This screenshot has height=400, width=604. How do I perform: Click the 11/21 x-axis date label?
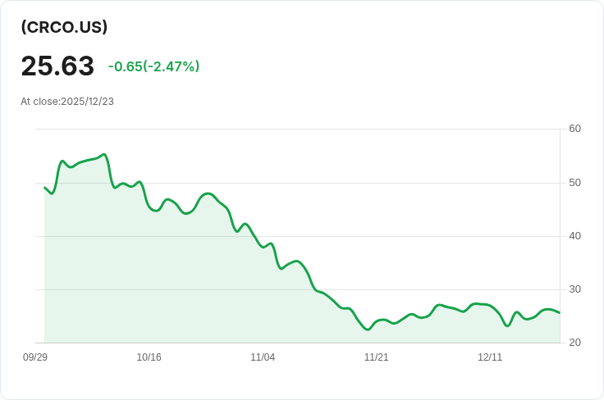[x=377, y=357]
